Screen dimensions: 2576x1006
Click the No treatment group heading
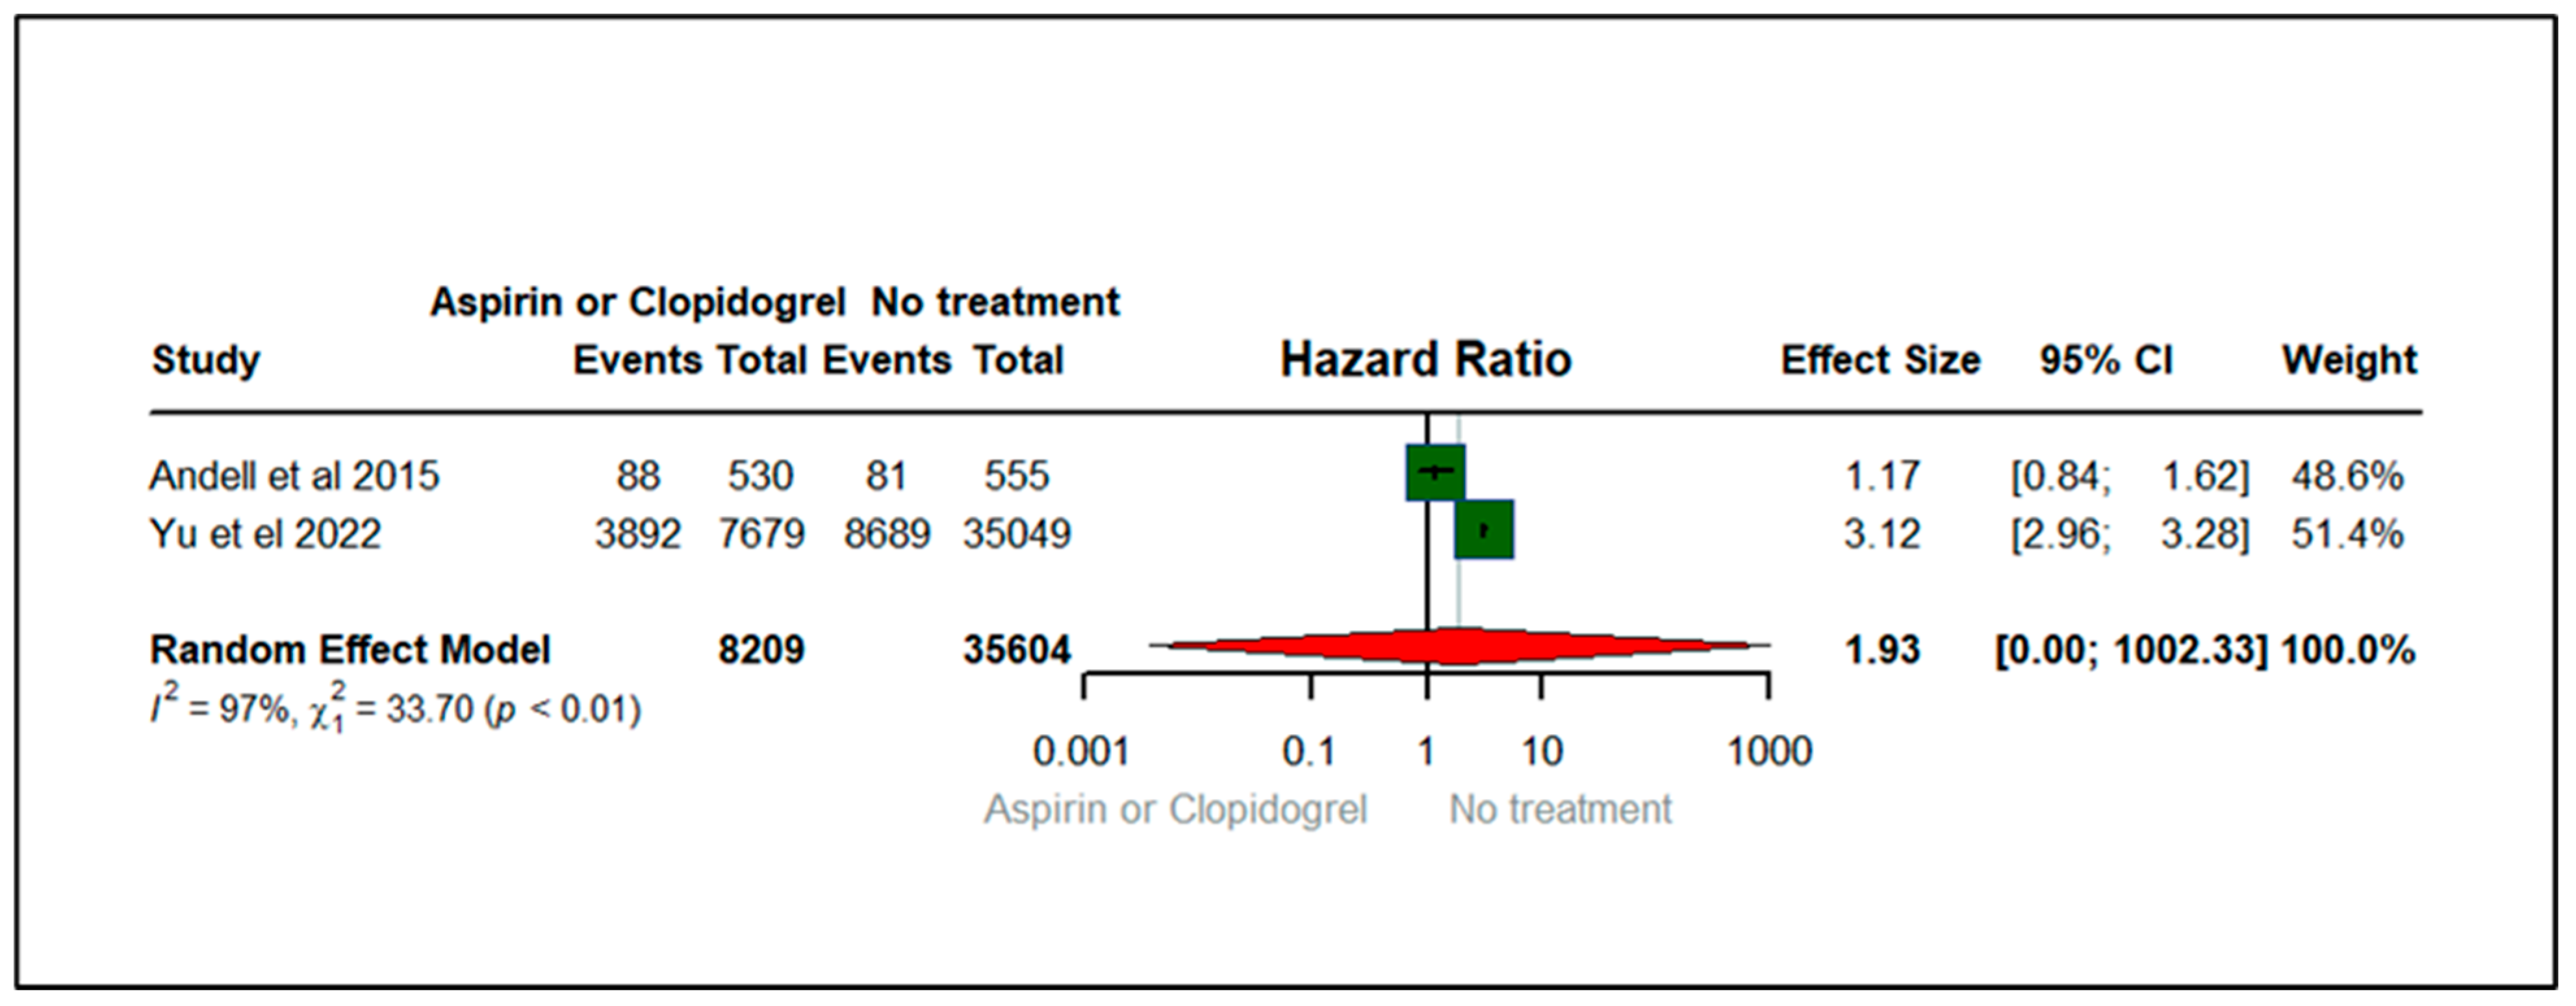pyautogui.click(x=995, y=302)
